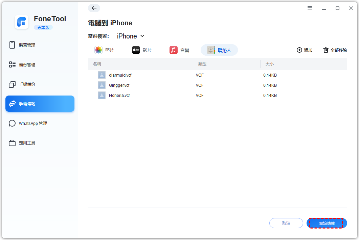Select the 聯絡人 (Contacts) tab
Screen dimensions: 359x240
[x=219, y=50]
